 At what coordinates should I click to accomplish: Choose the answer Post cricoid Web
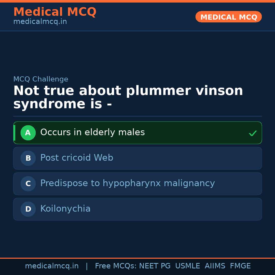(77, 158)
